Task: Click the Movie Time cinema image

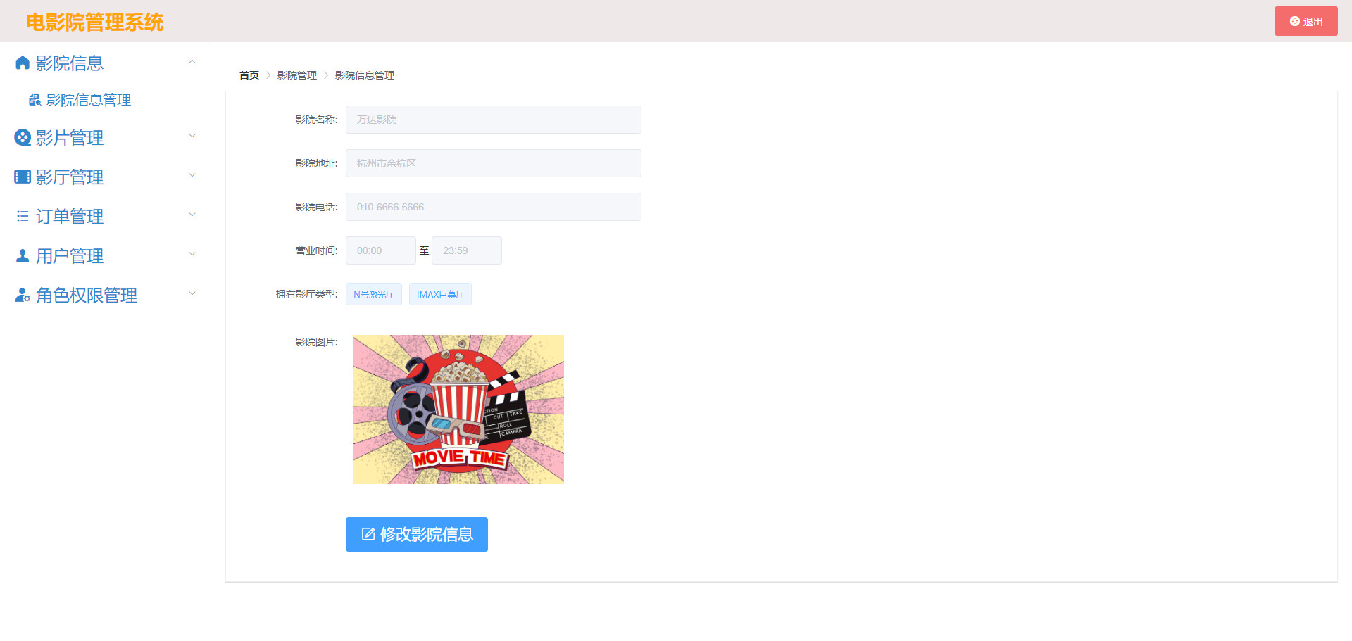Action: (458, 410)
